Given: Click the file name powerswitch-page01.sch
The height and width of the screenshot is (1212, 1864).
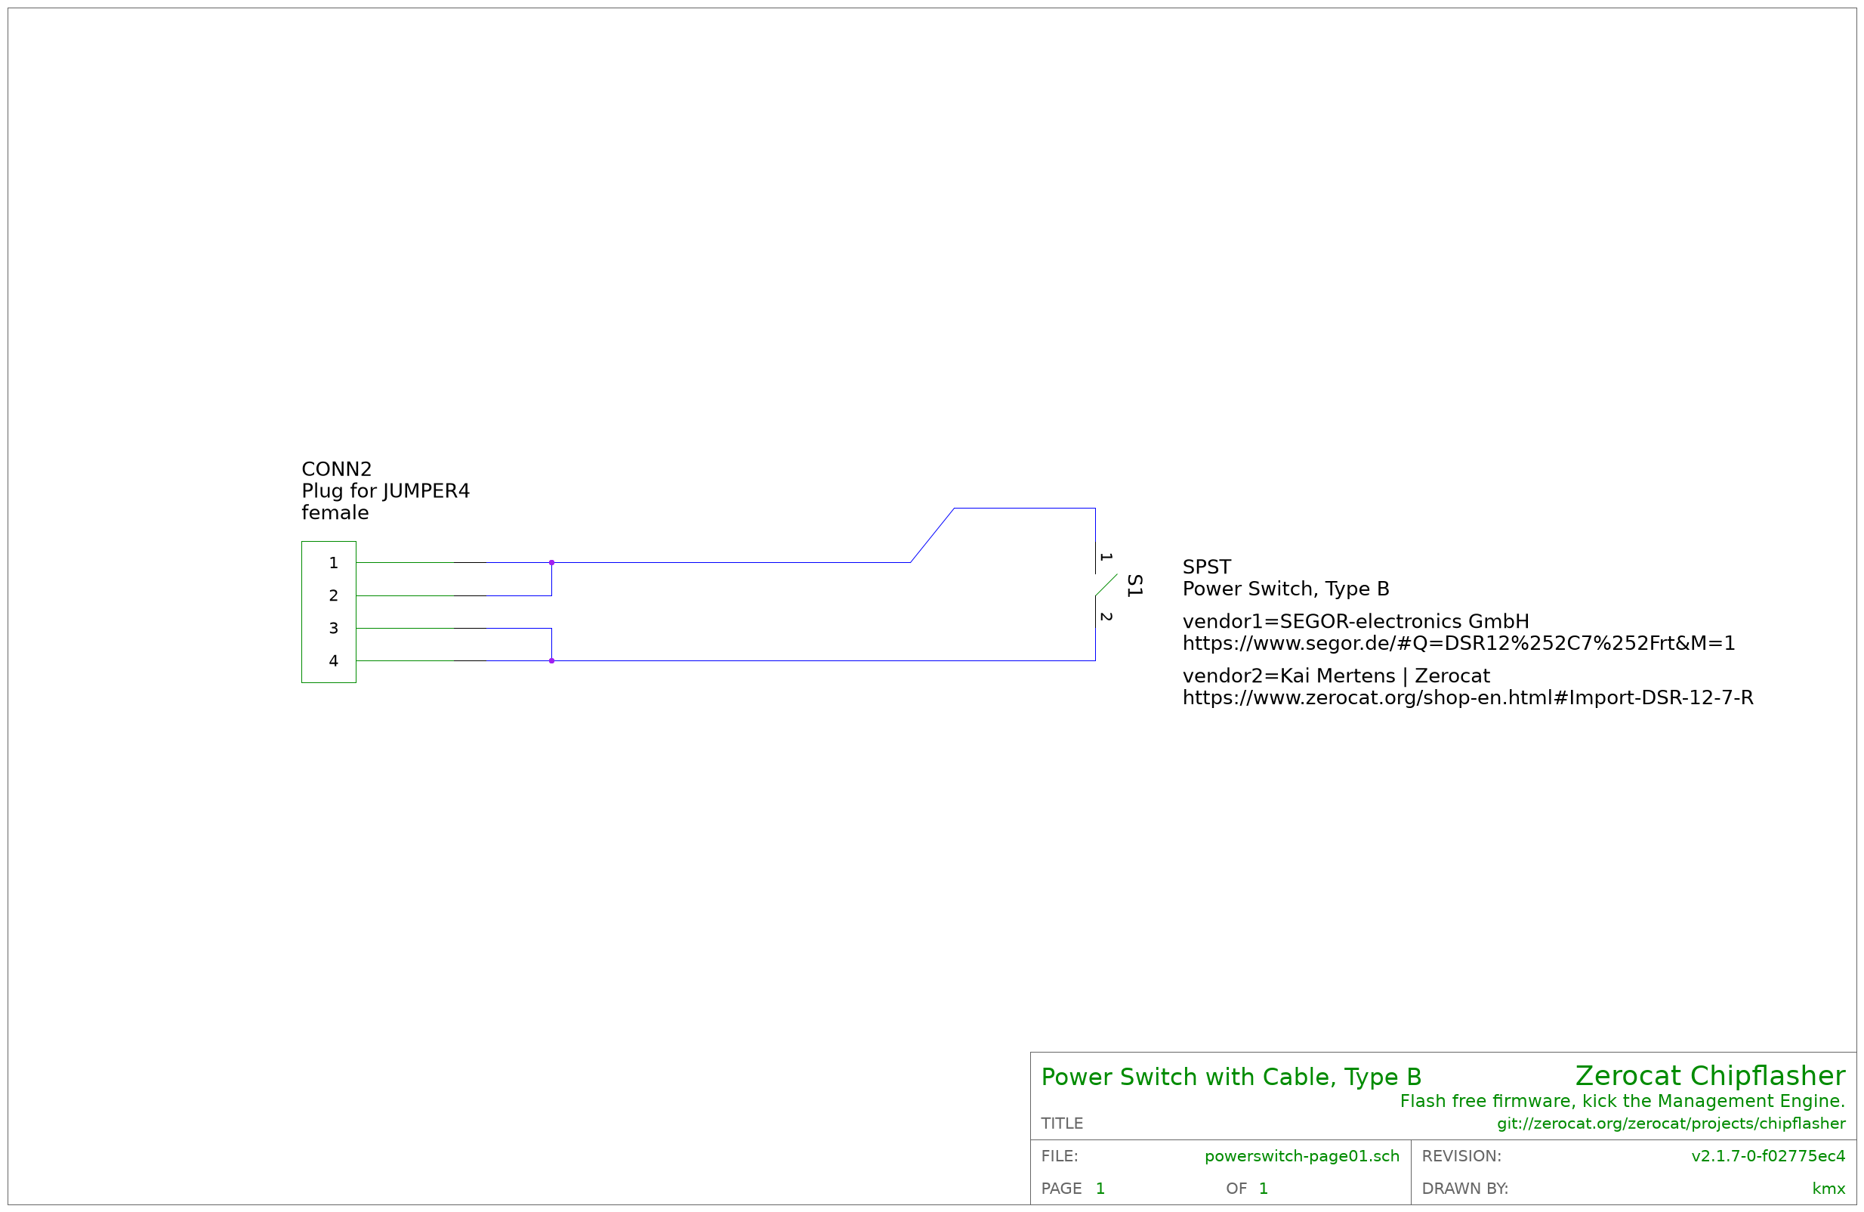Looking at the screenshot, I should [1301, 1156].
